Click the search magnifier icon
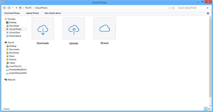The height and width of the screenshot is (112, 213). coord(208,8)
